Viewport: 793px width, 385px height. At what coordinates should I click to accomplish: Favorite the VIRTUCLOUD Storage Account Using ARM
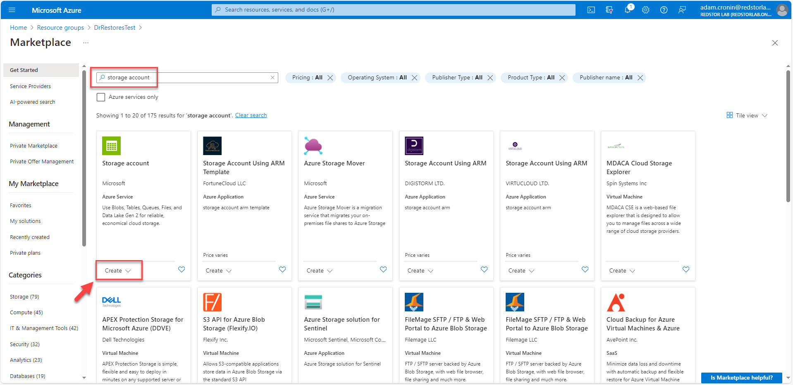[585, 270]
